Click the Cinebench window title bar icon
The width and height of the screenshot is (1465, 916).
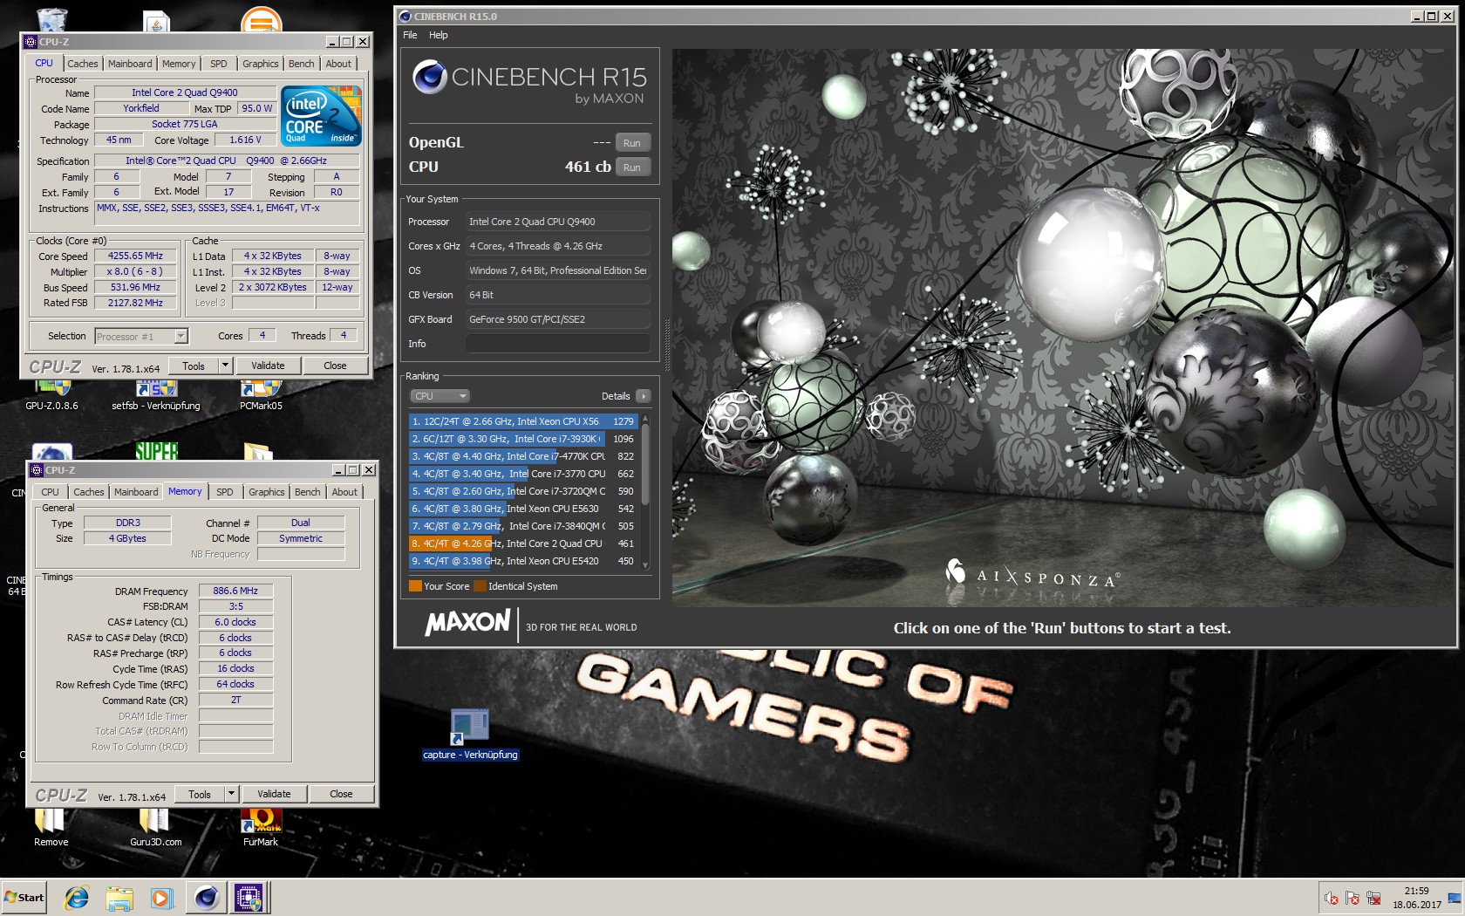pyautogui.click(x=405, y=16)
